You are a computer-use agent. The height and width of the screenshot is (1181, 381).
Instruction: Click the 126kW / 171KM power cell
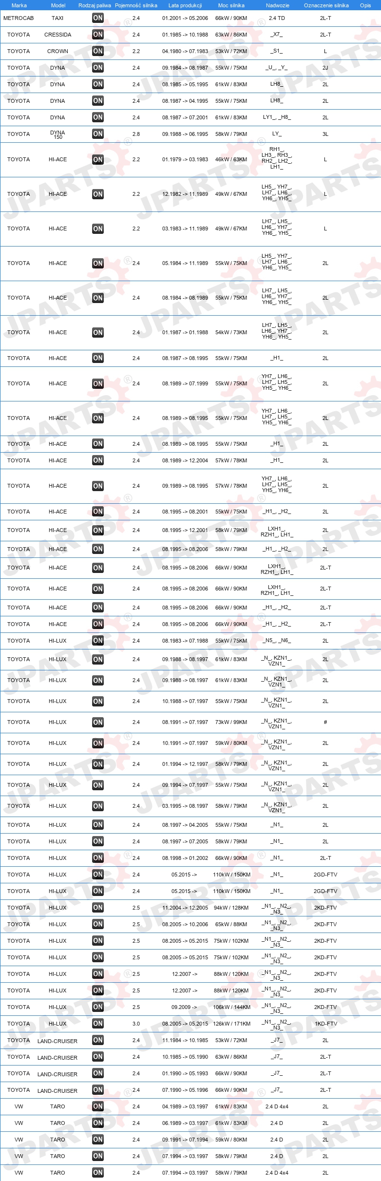point(231,1024)
